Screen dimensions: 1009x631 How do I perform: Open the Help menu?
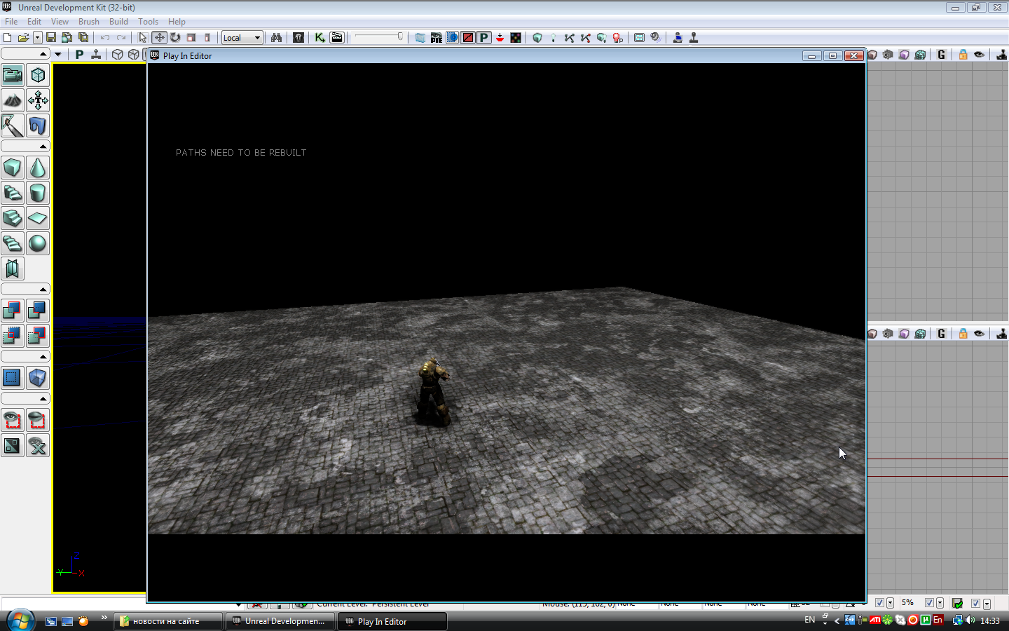pyautogui.click(x=177, y=22)
